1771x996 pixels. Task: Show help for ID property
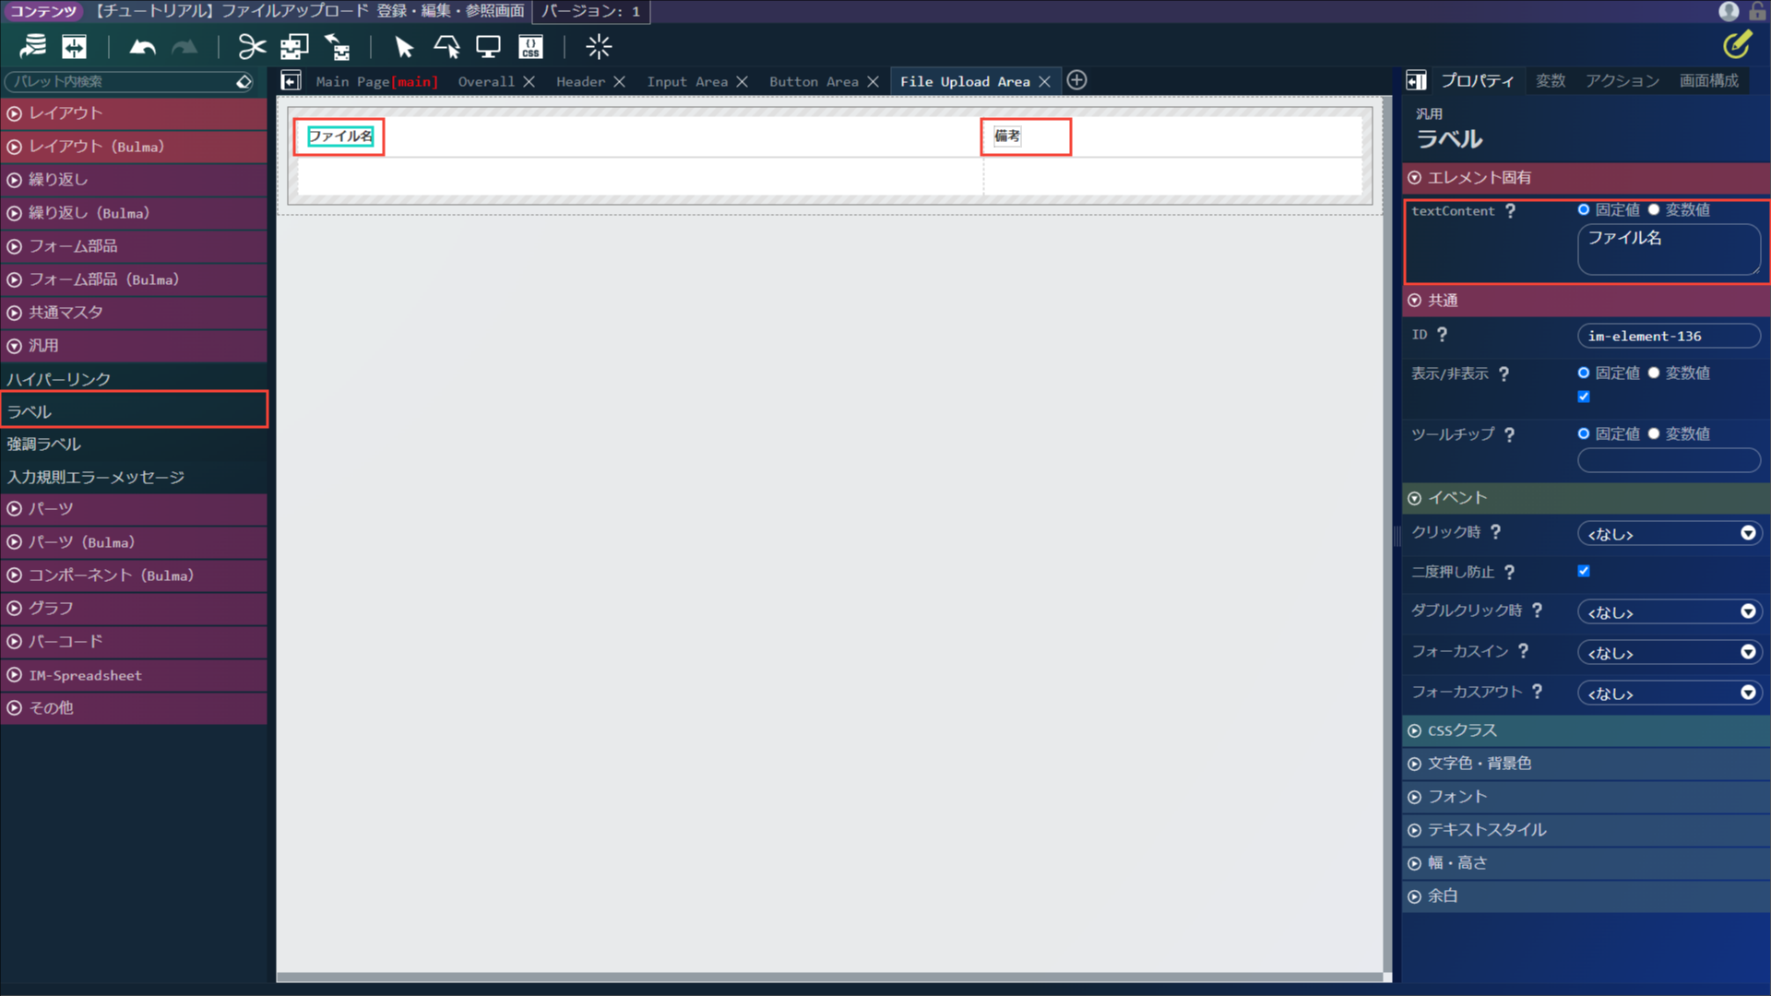(1442, 334)
